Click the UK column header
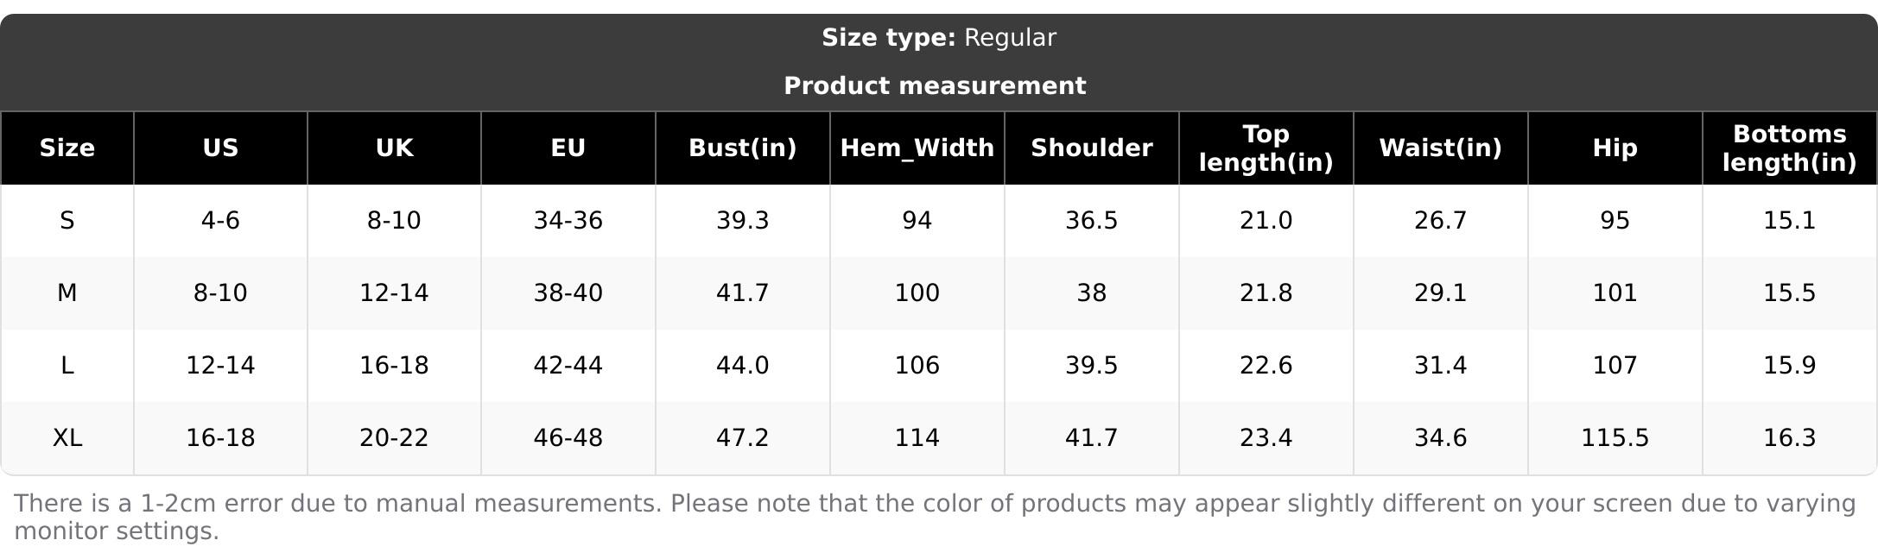The image size is (1878, 559). (x=395, y=148)
